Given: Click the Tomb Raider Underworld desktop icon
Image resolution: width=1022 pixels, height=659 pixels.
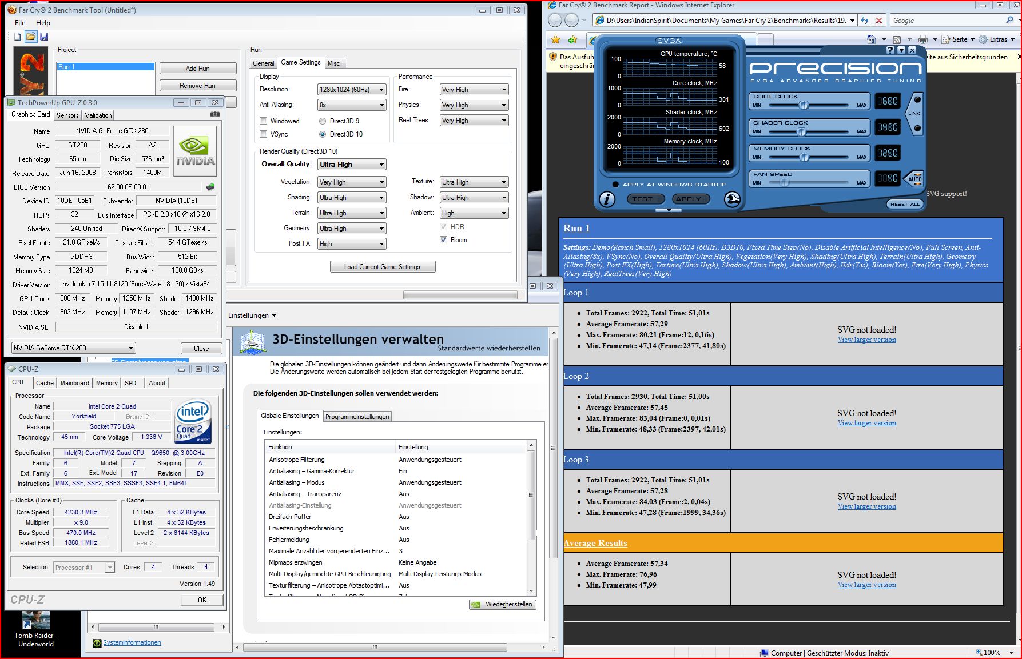Looking at the screenshot, I should point(35,629).
